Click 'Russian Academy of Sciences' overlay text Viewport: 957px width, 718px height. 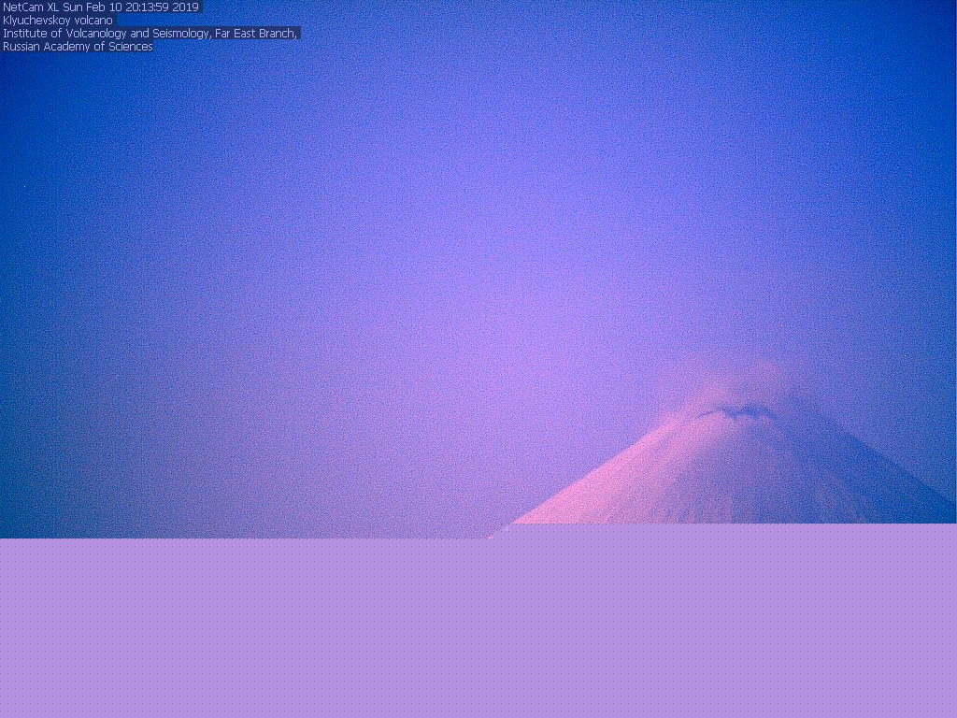[78, 47]
